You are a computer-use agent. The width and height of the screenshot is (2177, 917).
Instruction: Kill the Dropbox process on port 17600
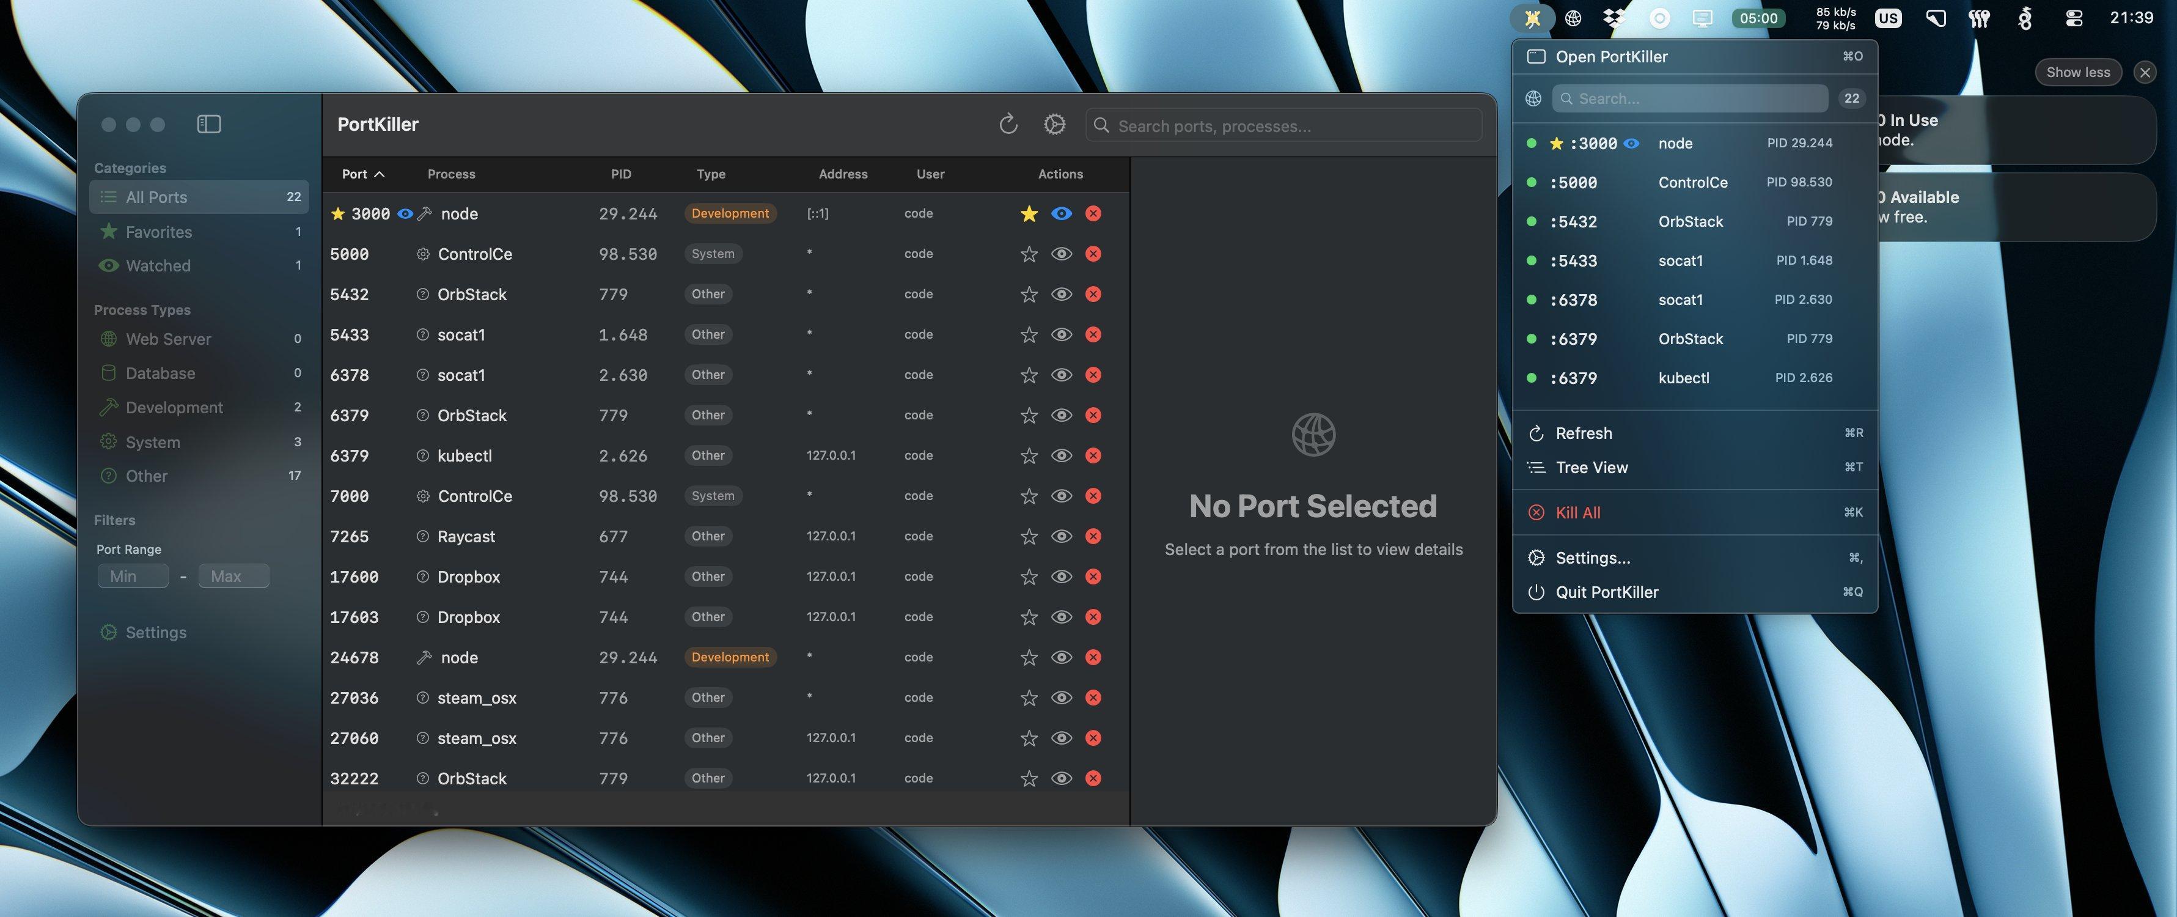click(1093, 576)
